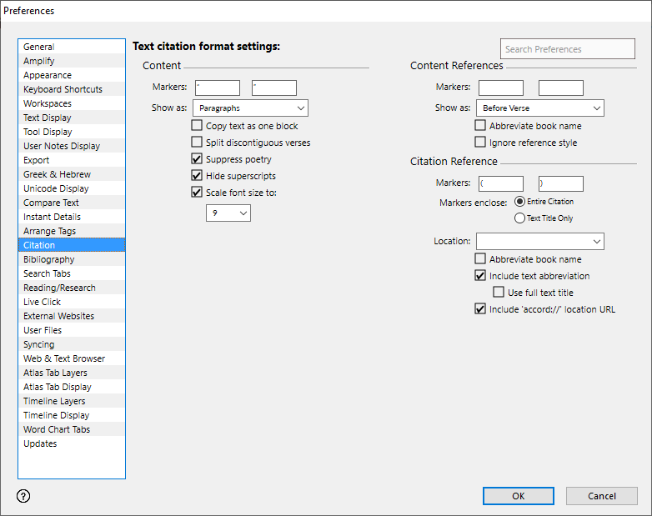
Task: Expand the font size dropdown showing 9
Action: pos(228,213)
